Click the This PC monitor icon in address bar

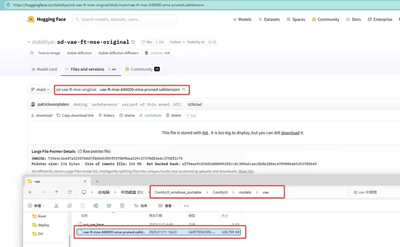(84, 192)
